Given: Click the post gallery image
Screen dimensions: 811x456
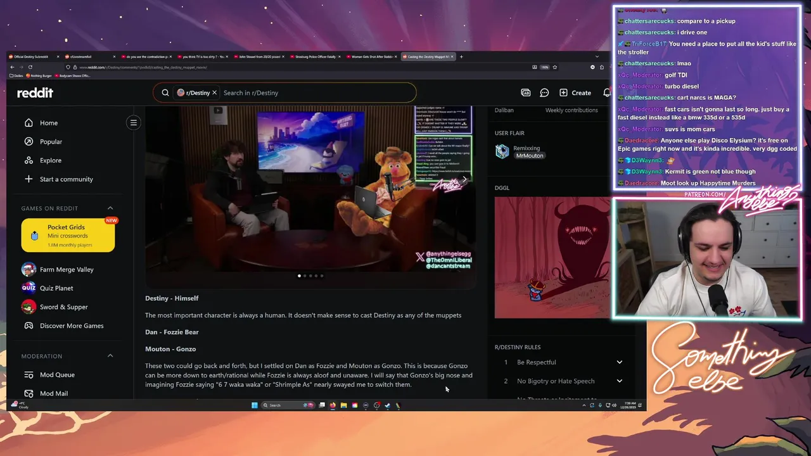Looking at the screenshot, I should point(310,189).
